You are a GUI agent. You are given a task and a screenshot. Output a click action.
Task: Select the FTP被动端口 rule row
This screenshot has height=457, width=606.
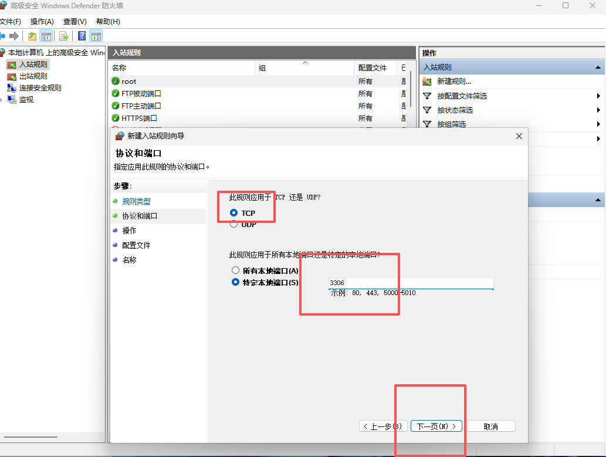pos(258,93)
